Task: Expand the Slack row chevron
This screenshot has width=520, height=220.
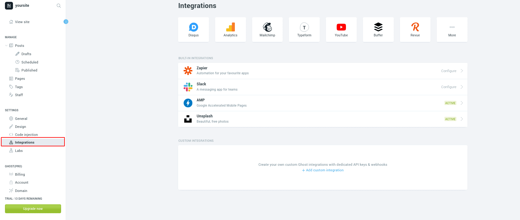Action: [x=462, y=87]
